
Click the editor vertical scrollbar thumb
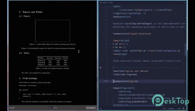click(x=186, y=50)
